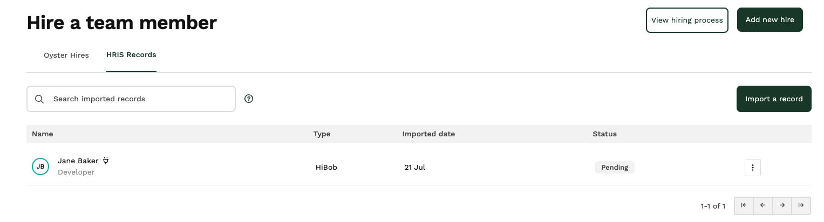The height and width of the screenshot is (222, 824).
Task: Click the Imported date column header
Action: [428, 134]
